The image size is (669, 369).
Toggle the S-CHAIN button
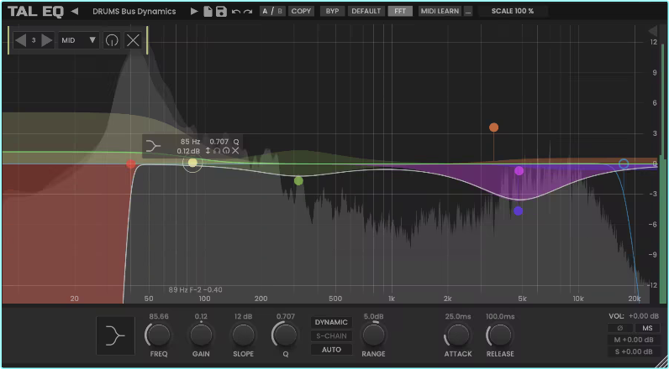pos(331,335)
